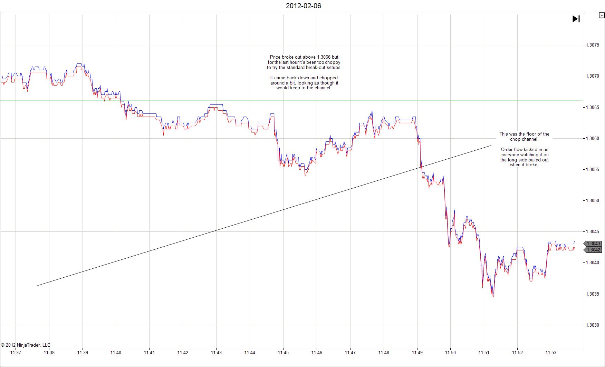Image resolution: width=605 pixels, height=367 pixels.
Task: Click the 11:39 time axis label
Action: (x=83, y=353)
